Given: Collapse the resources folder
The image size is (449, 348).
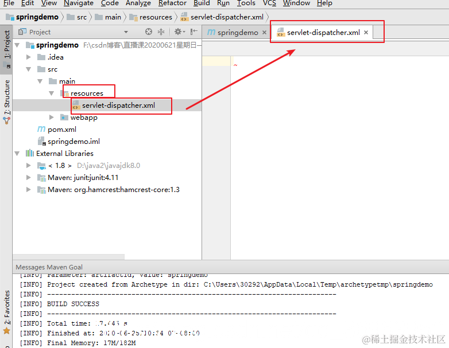Looking at the screenshot, I should coord(52,93).
